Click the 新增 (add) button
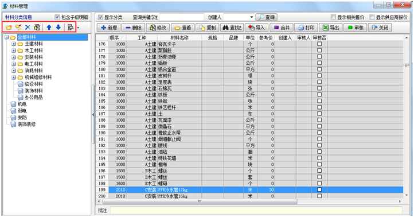The width and height of the screenshot is (414, 217). pyautogui.click(x=109, y=28)
